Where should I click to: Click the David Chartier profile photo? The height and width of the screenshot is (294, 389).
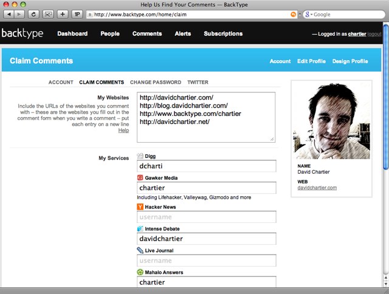pos(332,121)
